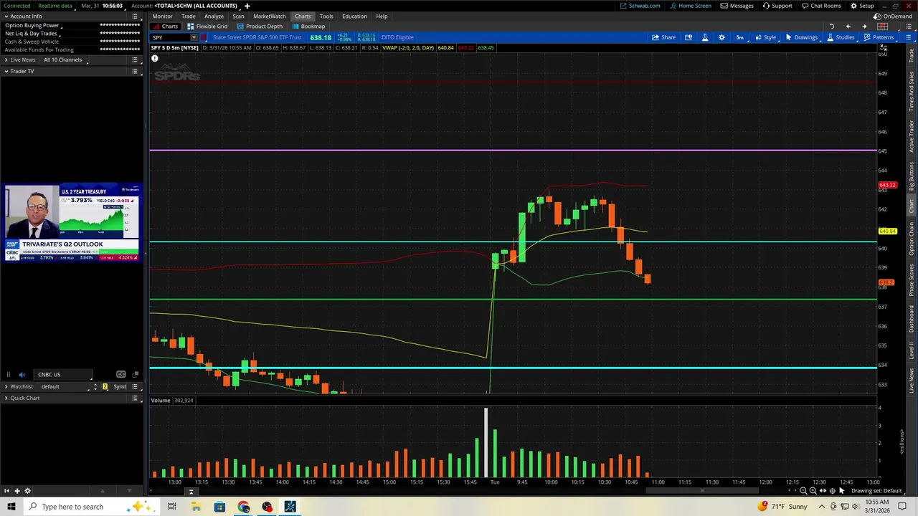918x516 pixels.
Task: Click the chart warning exclamation icon
Action: 154,58
